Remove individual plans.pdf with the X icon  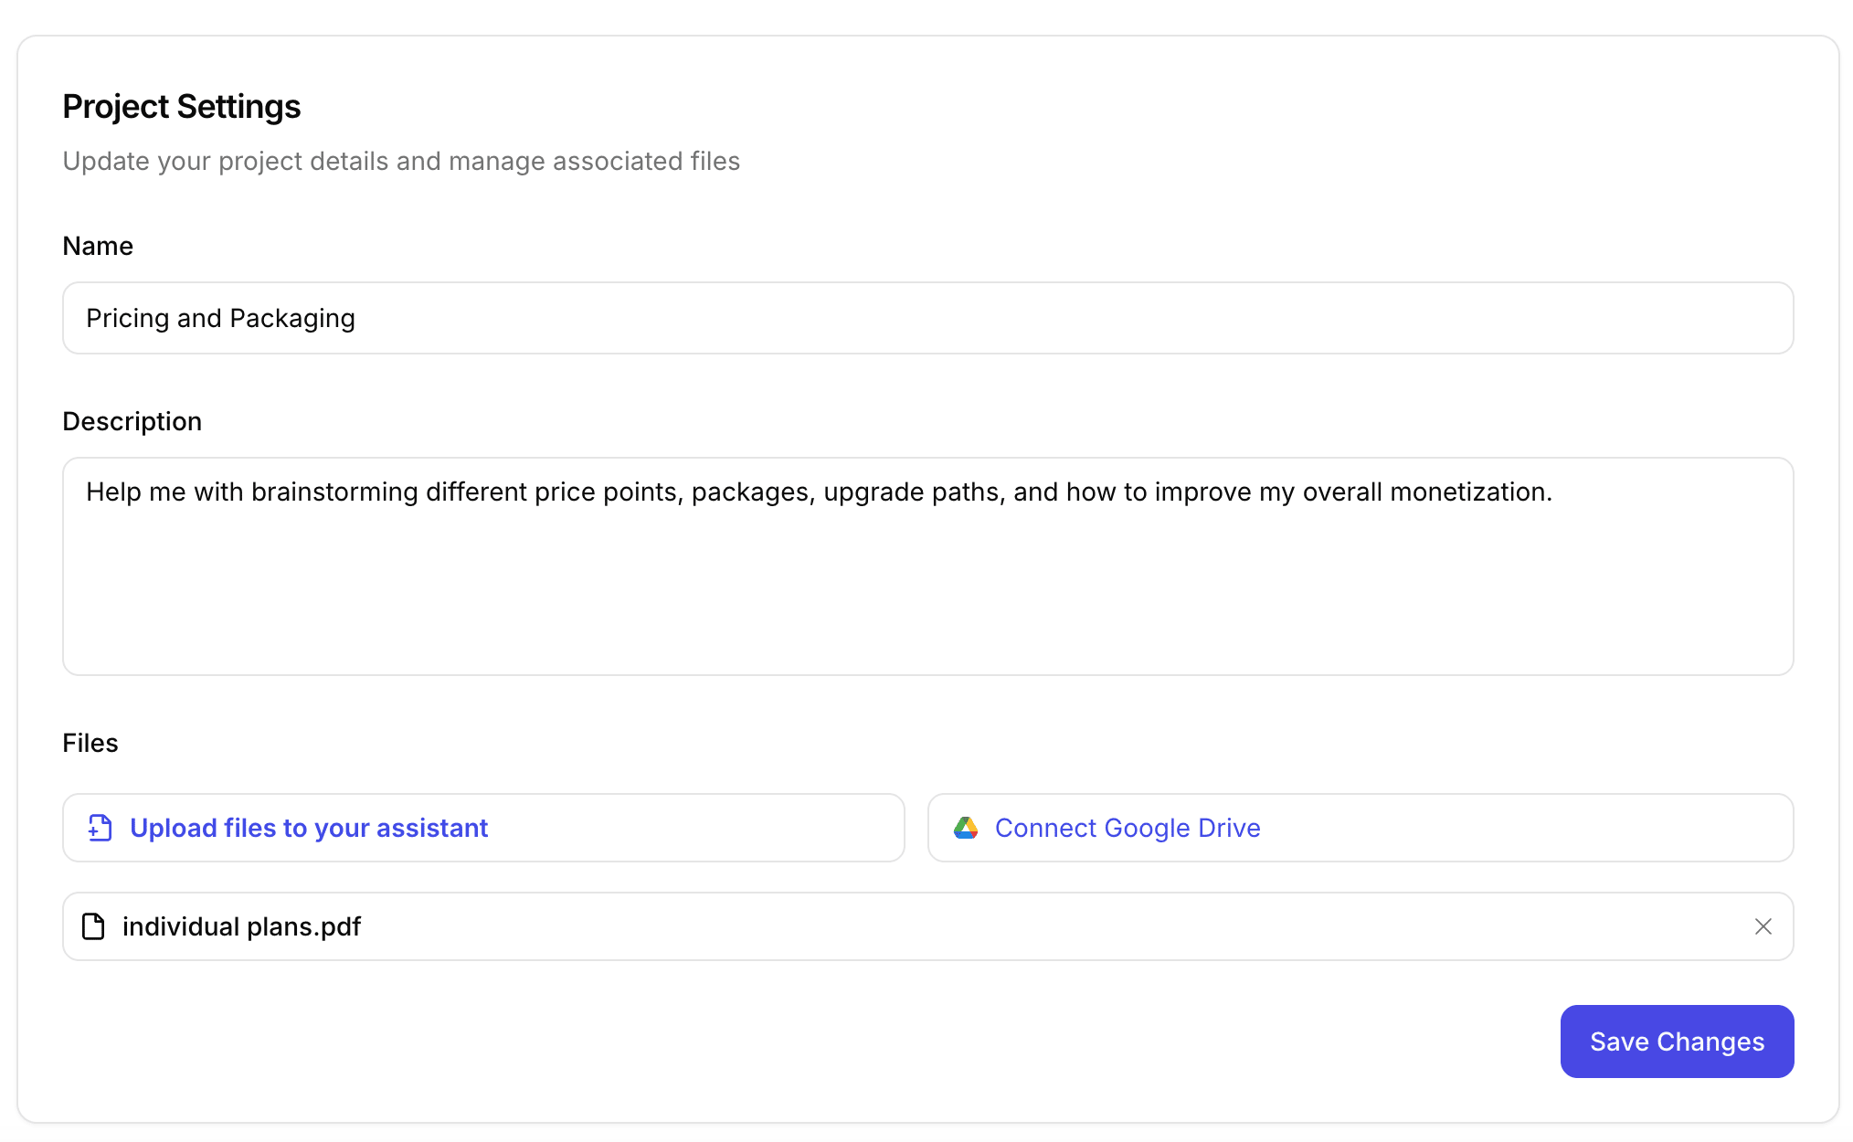(x=1763, y=926)
